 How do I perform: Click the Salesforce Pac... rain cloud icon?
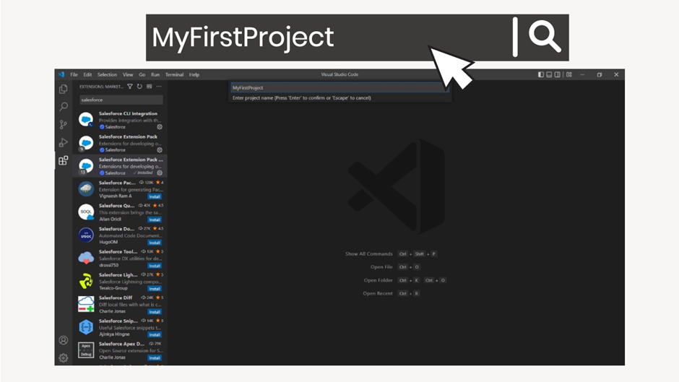pyautogui.click(x=86, y=189)
